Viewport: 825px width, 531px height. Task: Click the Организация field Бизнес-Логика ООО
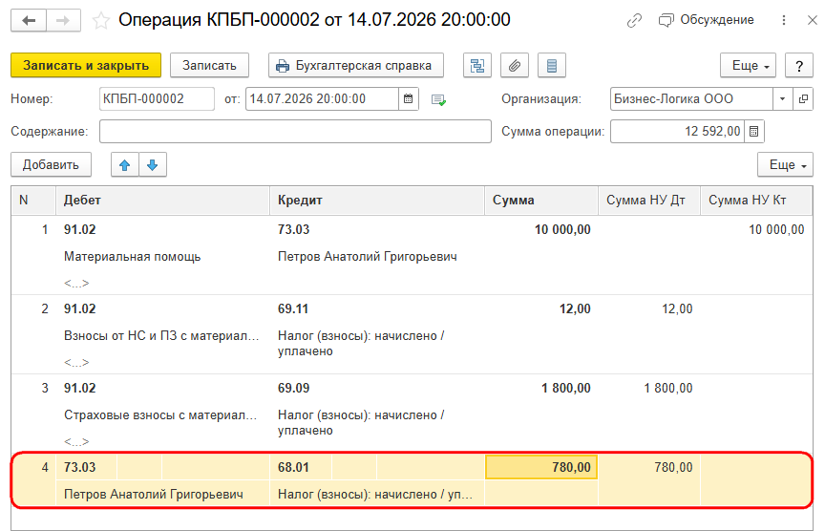tap(691, 99)
